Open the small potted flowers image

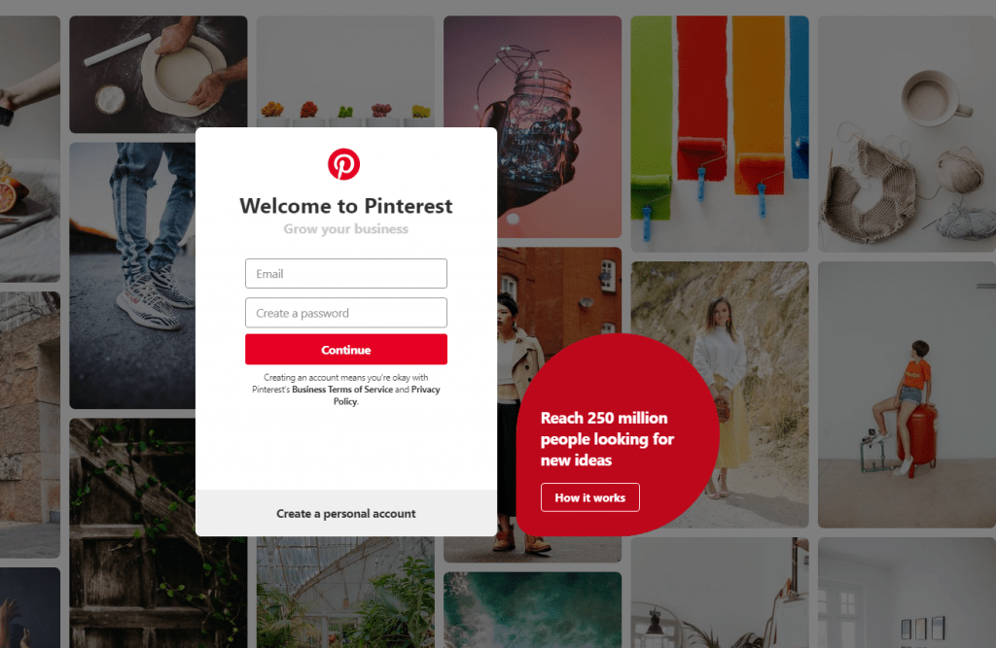tap(345, 72)
